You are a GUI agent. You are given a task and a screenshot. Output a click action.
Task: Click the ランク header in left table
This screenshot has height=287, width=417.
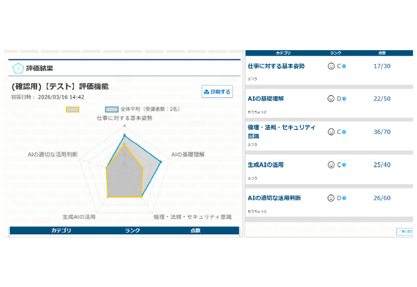tap(132, 231)
